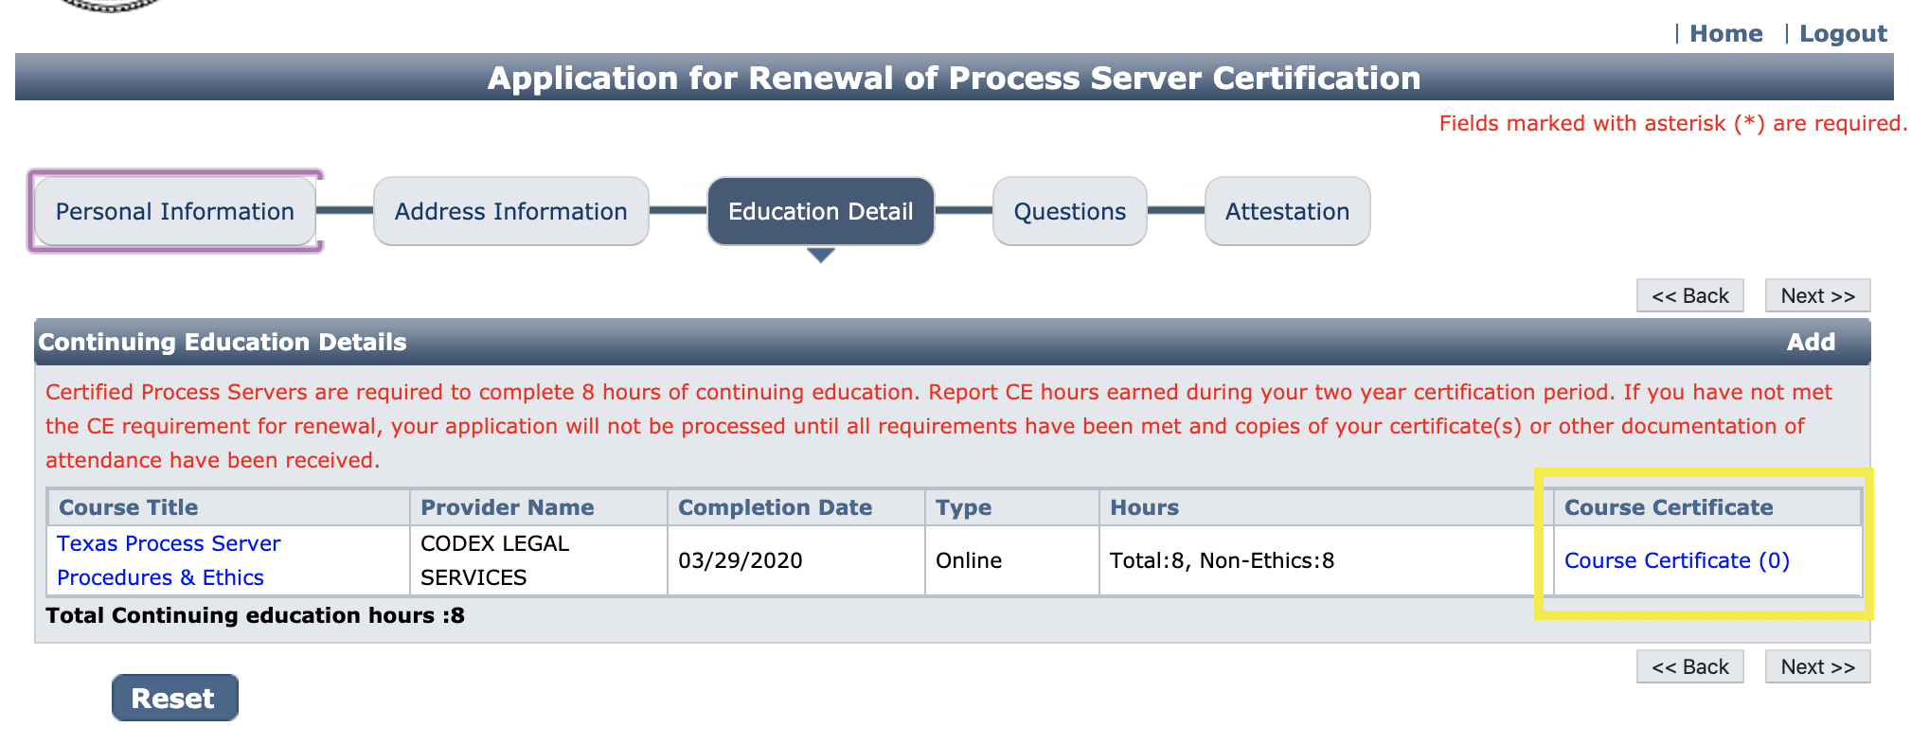Click the Hours column header
The image size is (1911, 744).
1327,507
